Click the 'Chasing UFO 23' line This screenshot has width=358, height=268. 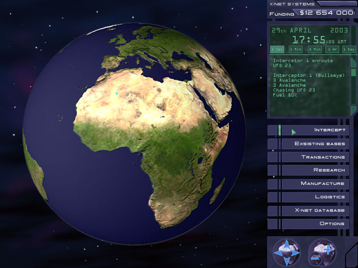coord(294,90)
